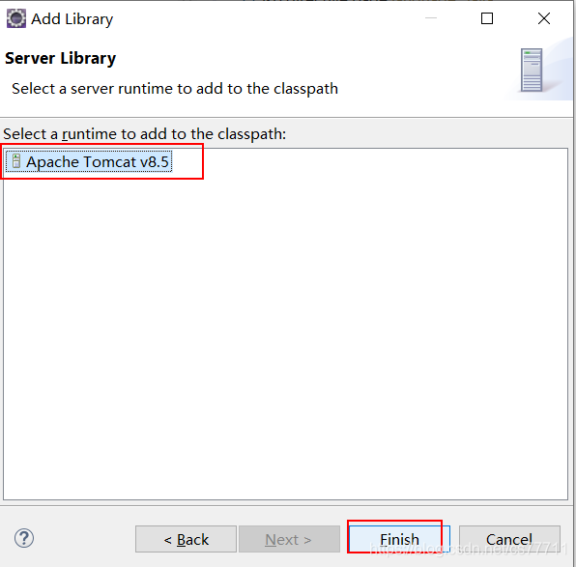Viewport: 576px width, 567px height.
Task: Click the Tomcat server icon in list
Action: click(15, 161)
